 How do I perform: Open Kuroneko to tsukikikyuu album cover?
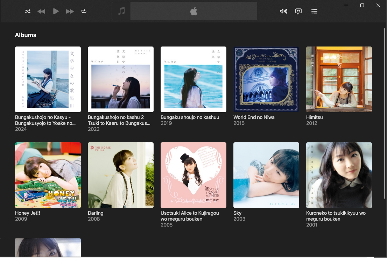click(339, 175)
